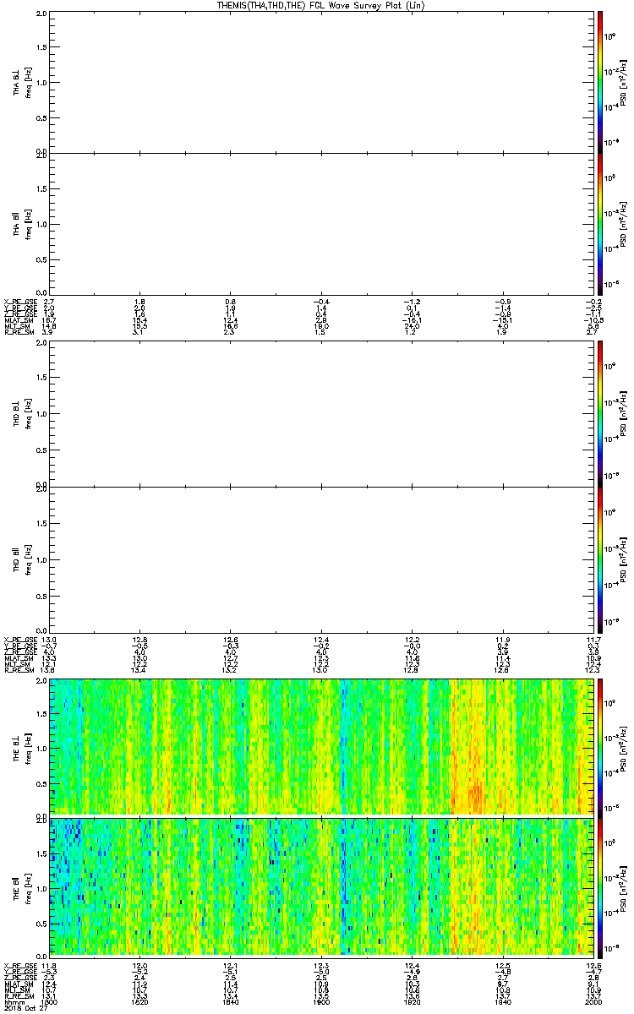This screenshot has width=634, height=1014.
Task: Click the 'PSD [nT²/Hz]' label of THA B⊥ panel
Action: click(623, 82)
